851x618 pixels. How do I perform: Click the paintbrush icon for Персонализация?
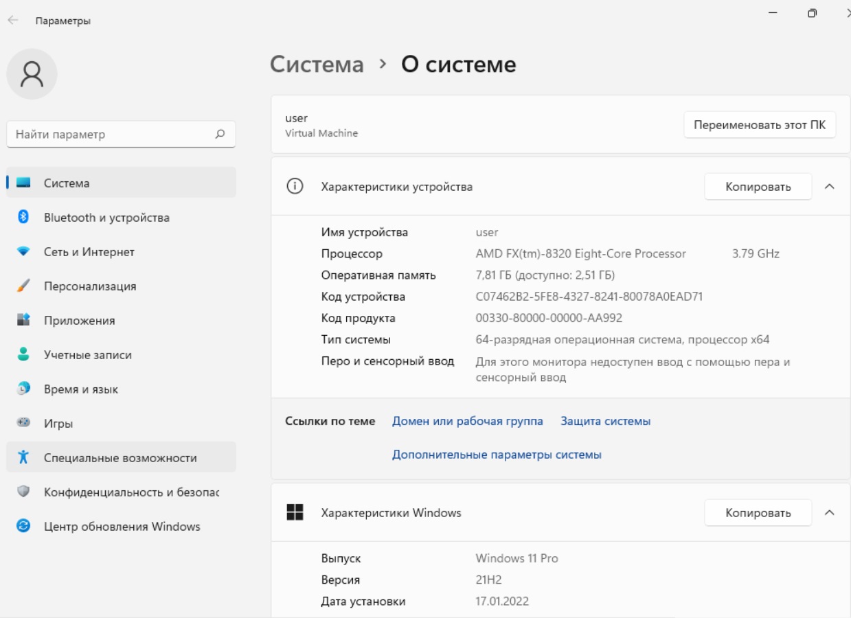click(x=23, y=286)
